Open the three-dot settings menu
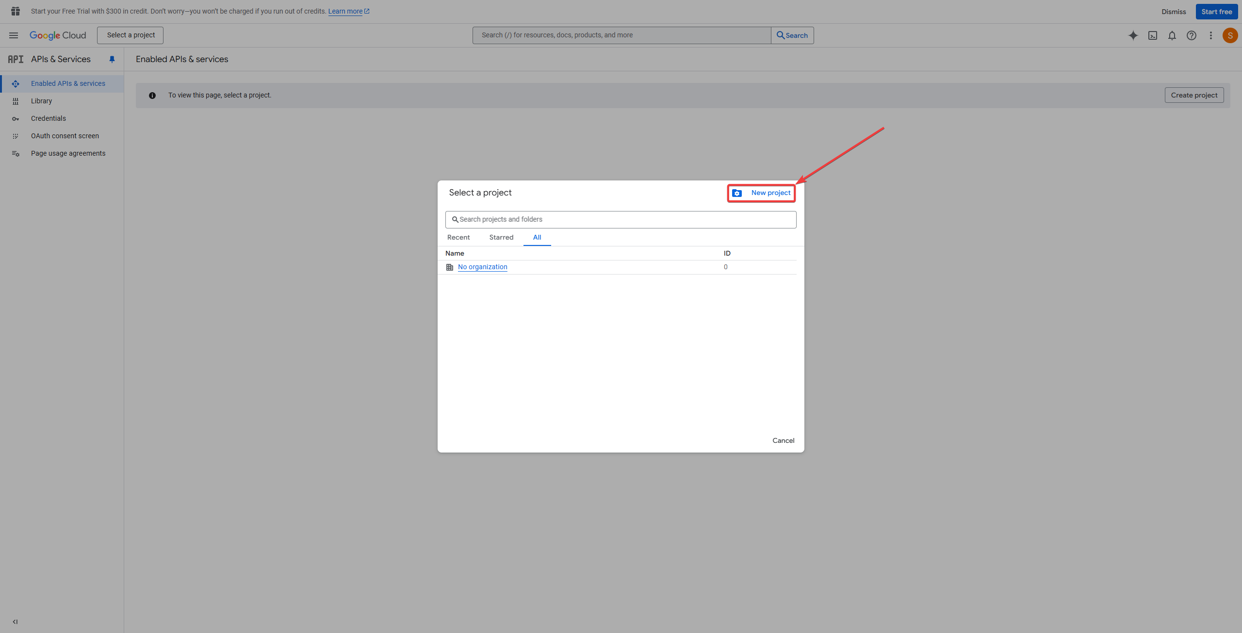The image size is (1242, 633). [1211, 35]
